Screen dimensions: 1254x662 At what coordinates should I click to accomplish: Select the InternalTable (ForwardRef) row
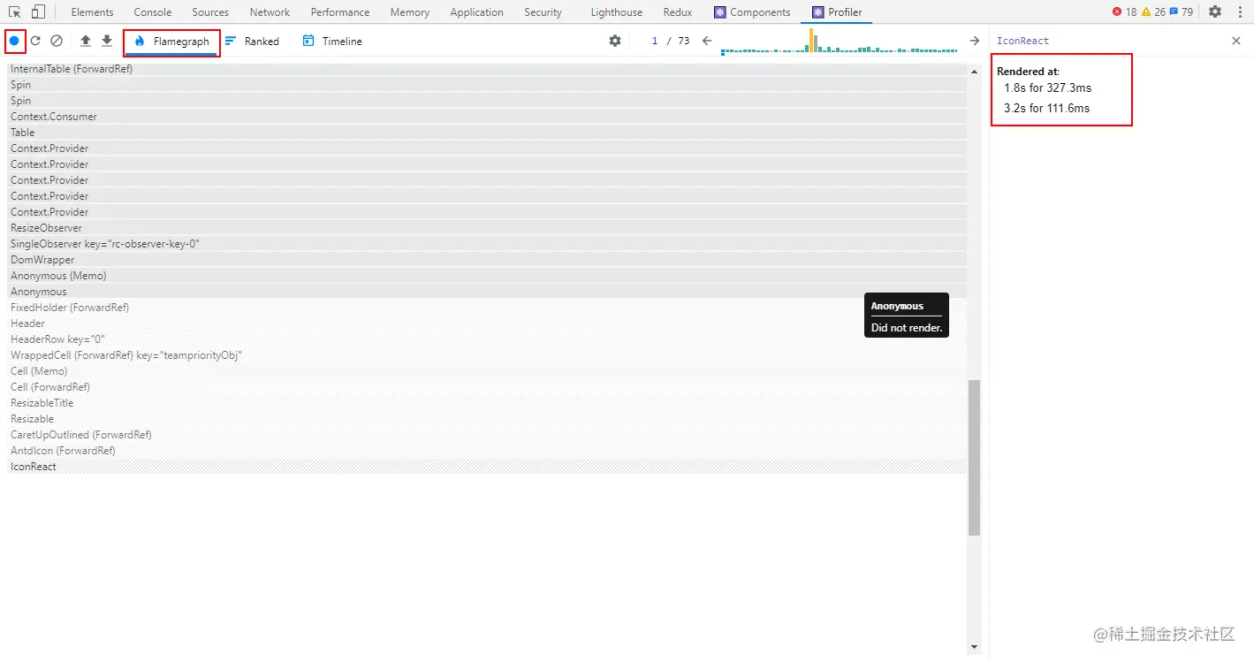pos(487,69)
